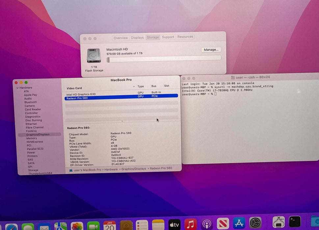Select Controller in the sidebar
The width and height of the screenshot is (319, 230).
point(31,113)
